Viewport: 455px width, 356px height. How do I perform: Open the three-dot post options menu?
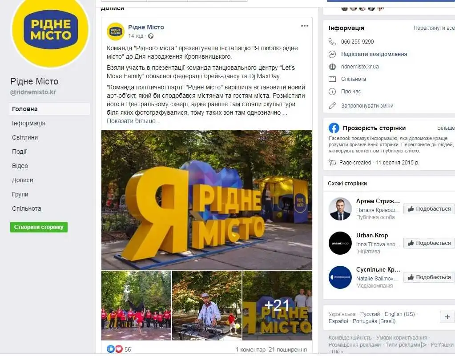pos(304,26)
